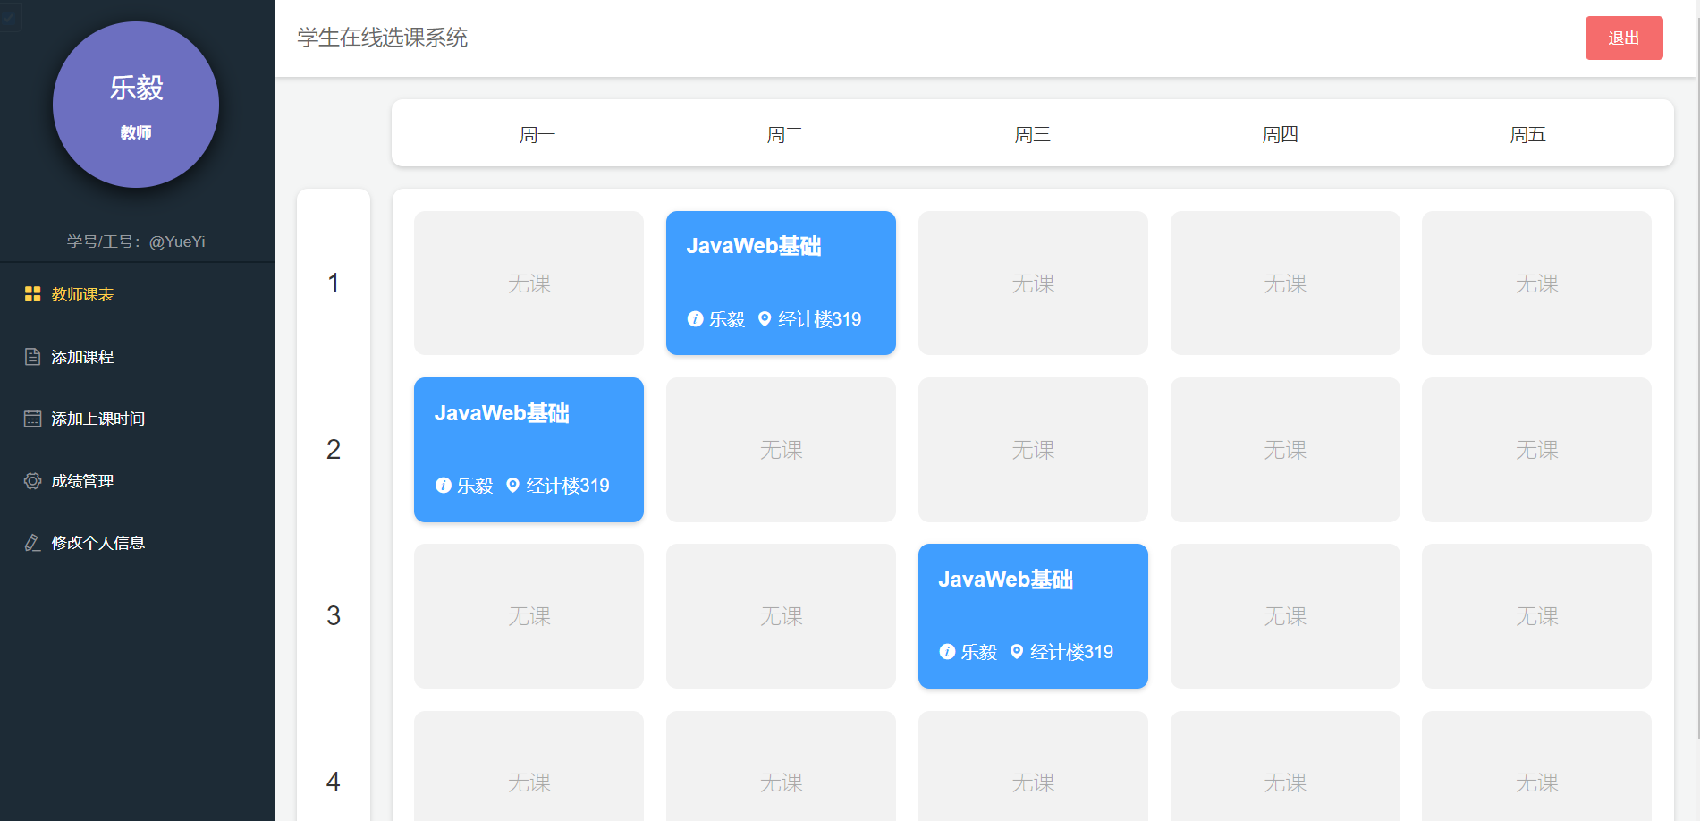1700x821 pixels.
Task: Click the 周四 column header
Action: click(x=1281, y=135)
